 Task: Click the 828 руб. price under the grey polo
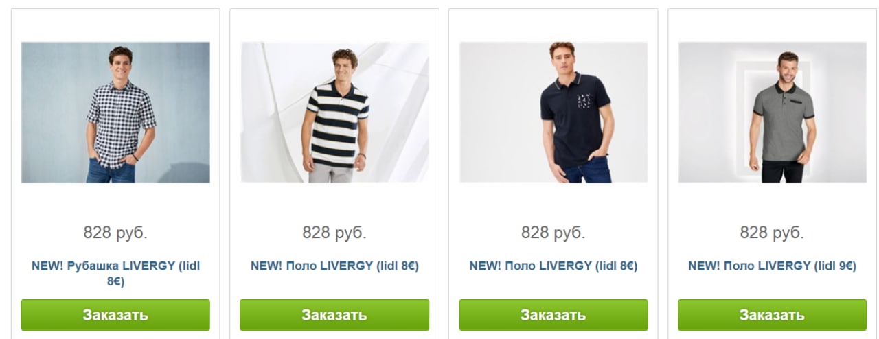773,233
